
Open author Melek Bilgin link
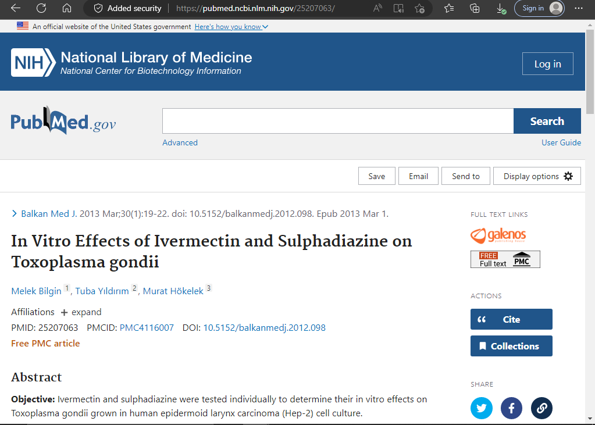click(x=36, y=291)
